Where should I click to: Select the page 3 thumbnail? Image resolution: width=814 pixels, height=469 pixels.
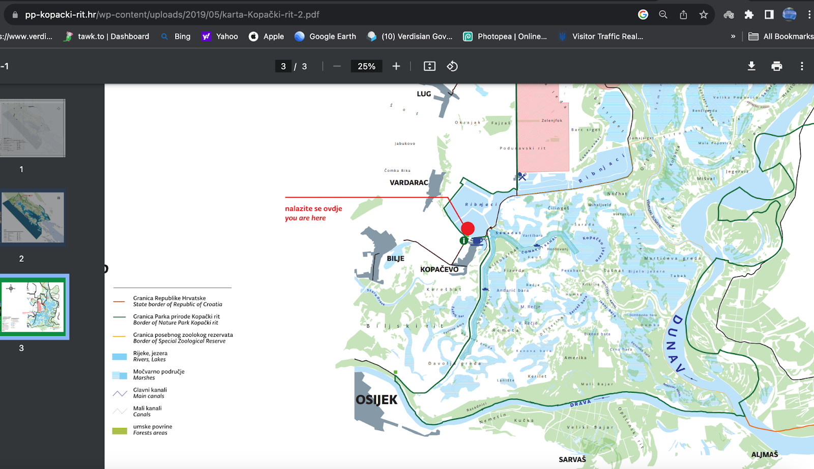33,307
